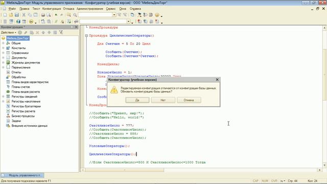Screen dimensions: 327x184
Task: Open the ru keyboard layout dropdown in status bar
Action: pos(283,181)
